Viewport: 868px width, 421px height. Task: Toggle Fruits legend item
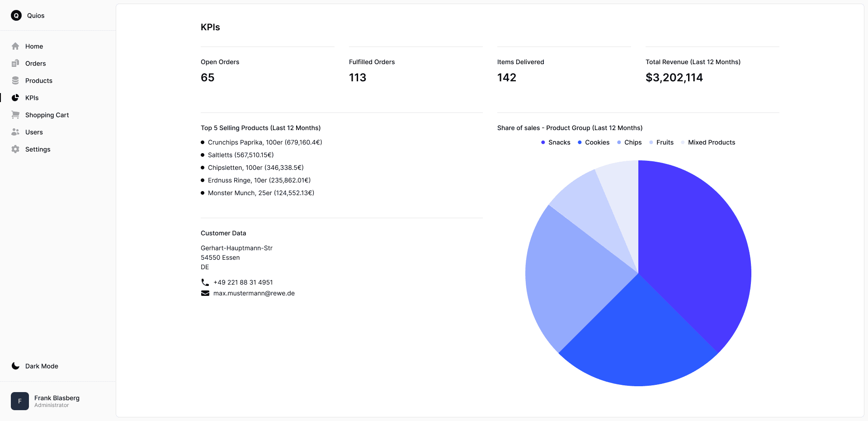tap(661, 142)
